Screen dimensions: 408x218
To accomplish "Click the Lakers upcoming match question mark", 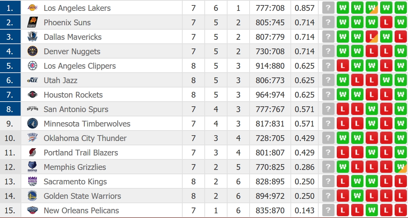I will tap(328, 8).
